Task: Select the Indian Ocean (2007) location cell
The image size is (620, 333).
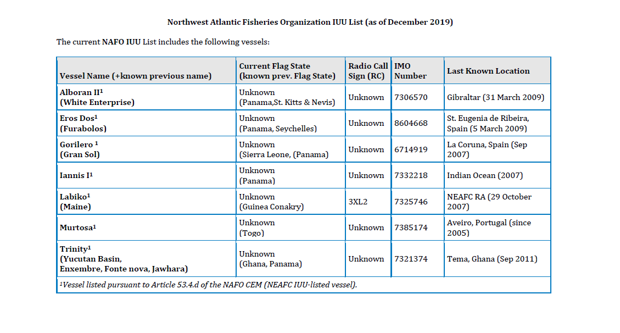Action: (498, 175)
